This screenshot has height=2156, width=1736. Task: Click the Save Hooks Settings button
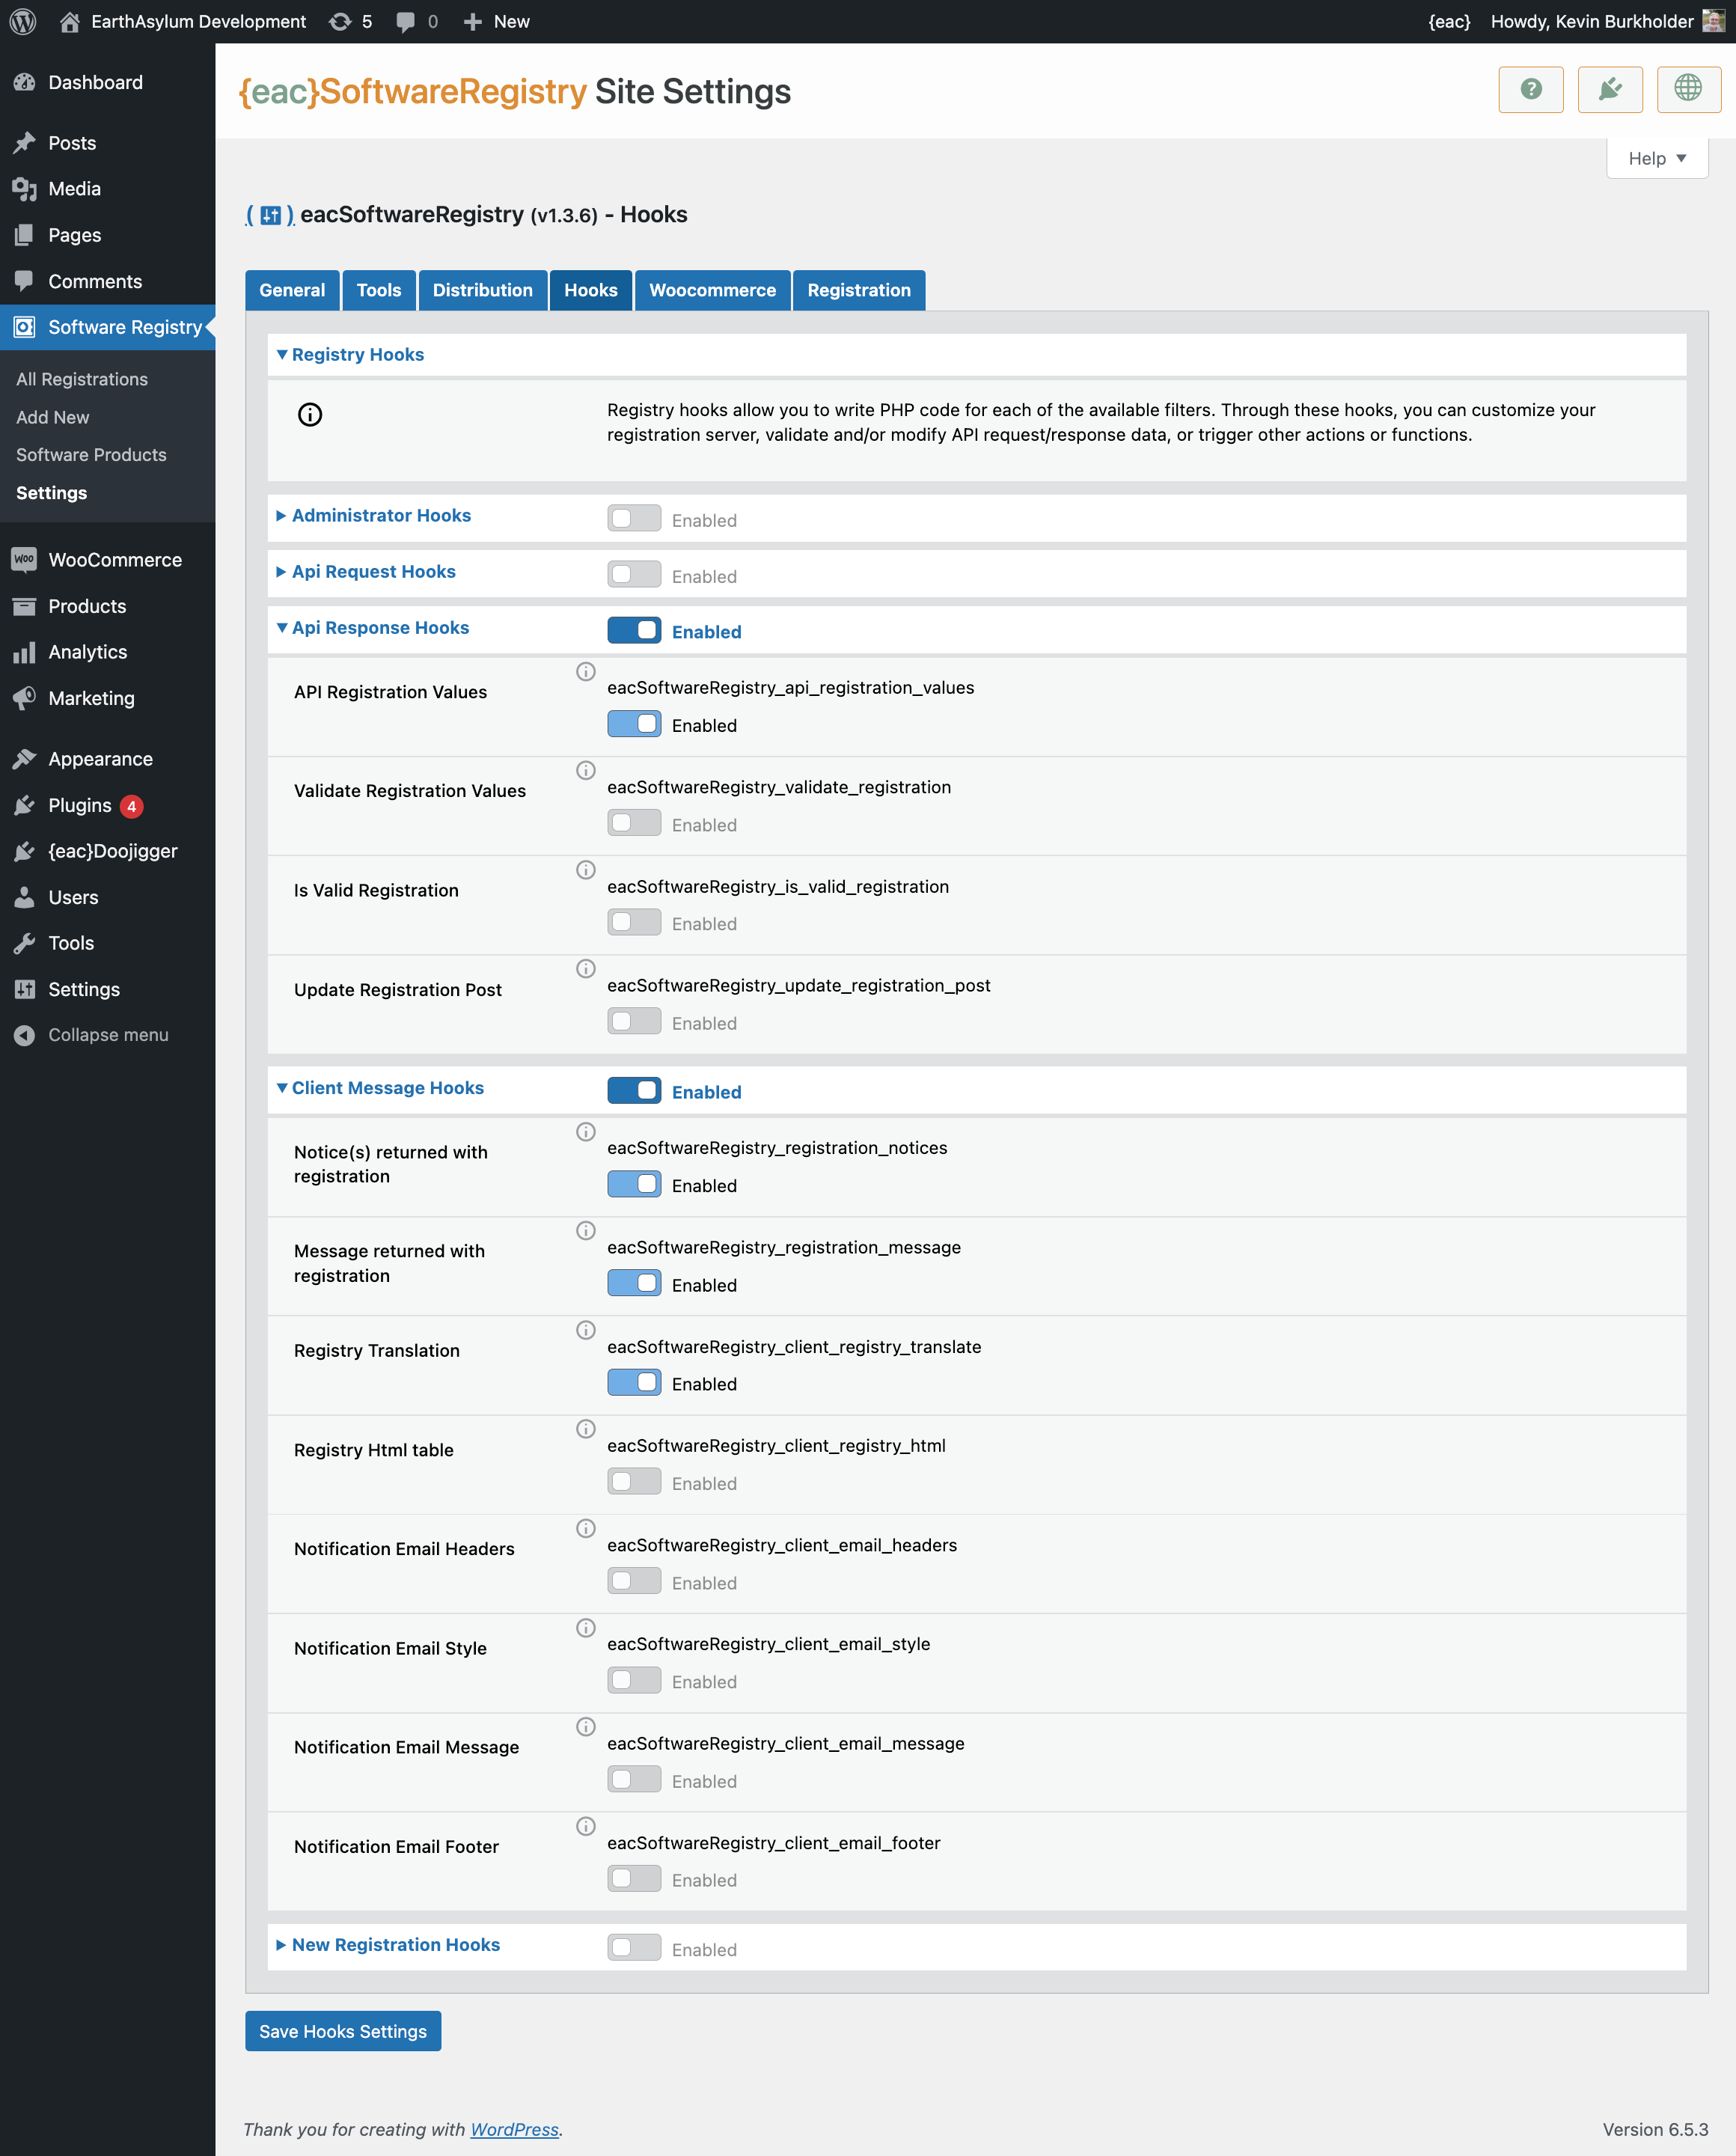pos(343,2031)
